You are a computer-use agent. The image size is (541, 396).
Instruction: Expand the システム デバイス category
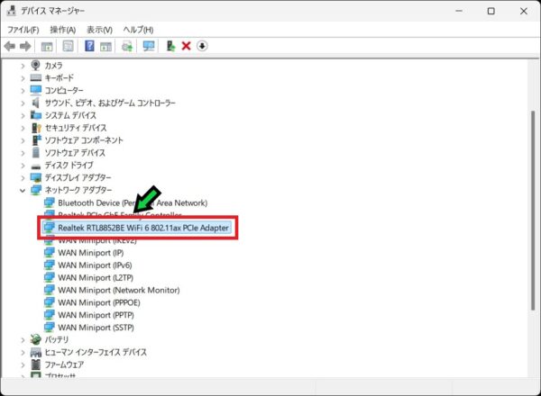pos(23,115)
